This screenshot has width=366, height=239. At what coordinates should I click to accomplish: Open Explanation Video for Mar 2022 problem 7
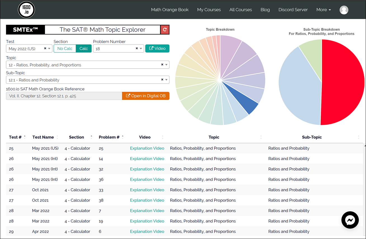point(147,211)
